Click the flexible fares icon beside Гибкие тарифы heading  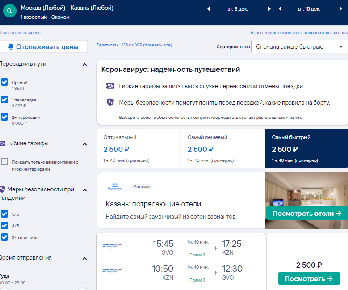(x=2, y=143)
